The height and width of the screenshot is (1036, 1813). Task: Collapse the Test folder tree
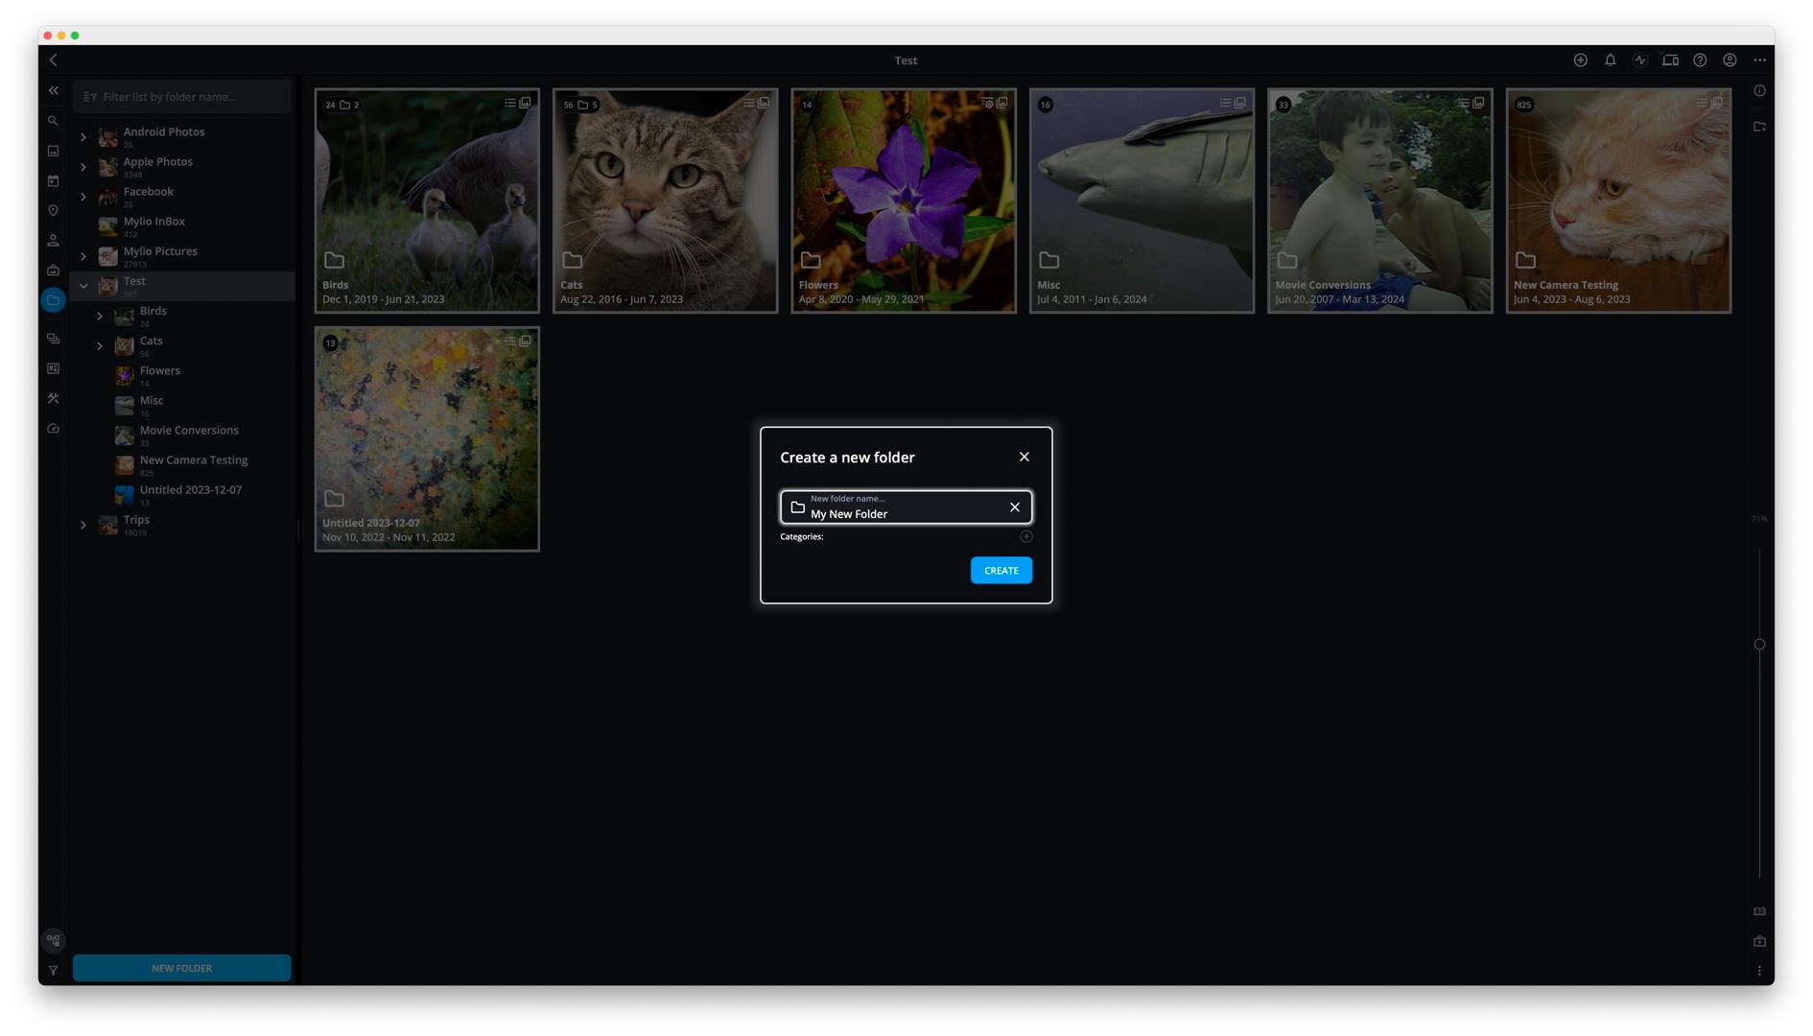point(83,286)
